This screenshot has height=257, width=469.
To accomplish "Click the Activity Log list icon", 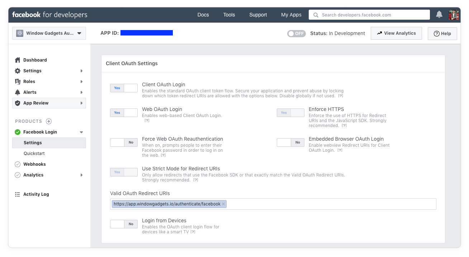I will pyautogui.click(x=18, y=194).
